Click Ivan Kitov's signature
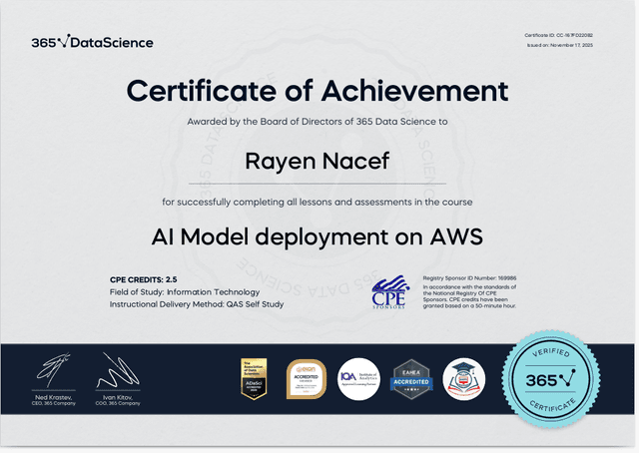This screenshot has height=453, width=639. click(x=118, y=370)
